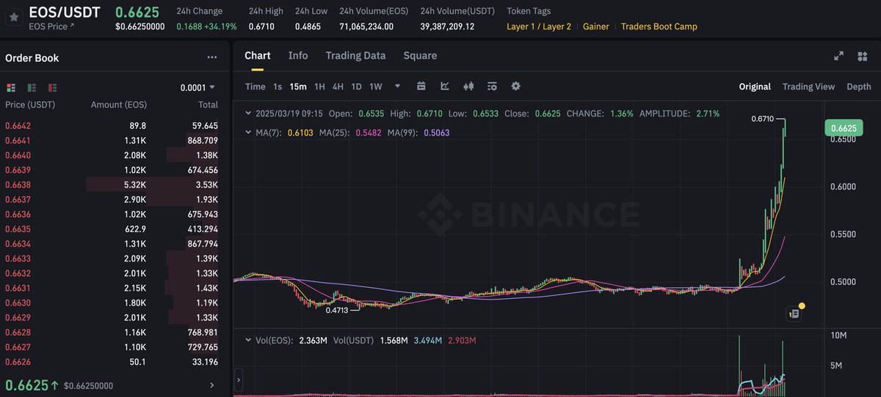The width and height of the screenshot is (881, 397).
Task: Click the Amount (EOS) column header
Action: (x=118, y=105)
